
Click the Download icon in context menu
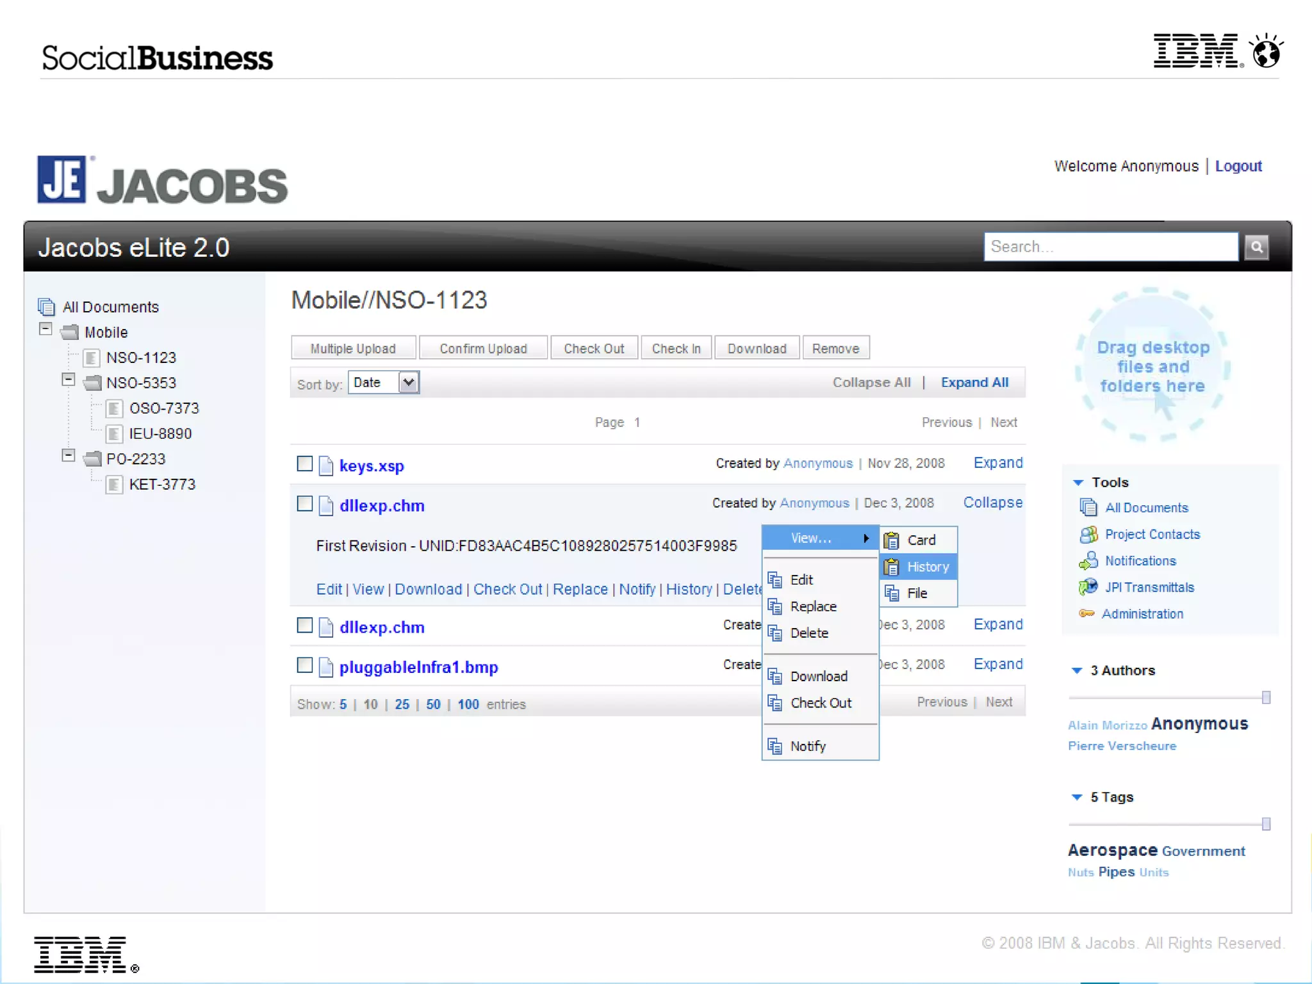tap(775, 677)
